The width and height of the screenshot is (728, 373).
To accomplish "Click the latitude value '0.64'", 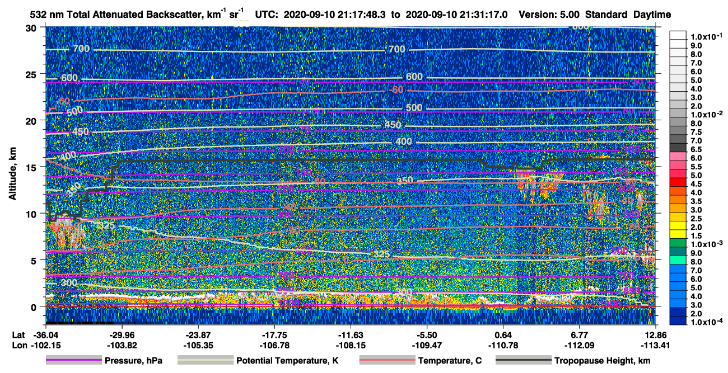I will (503, 334).
